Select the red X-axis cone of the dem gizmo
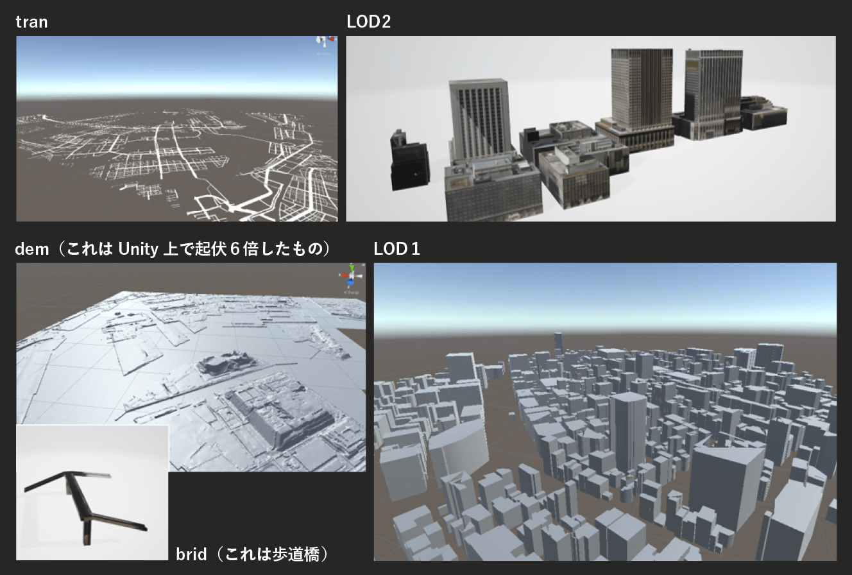This screenshot has height=575, width=852. (x=345, y=275)
